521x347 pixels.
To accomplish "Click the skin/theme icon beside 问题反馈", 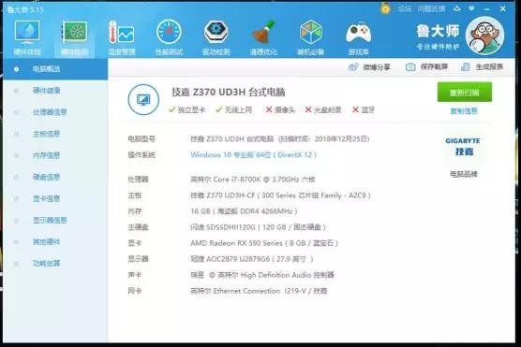I will coord(457,8).
